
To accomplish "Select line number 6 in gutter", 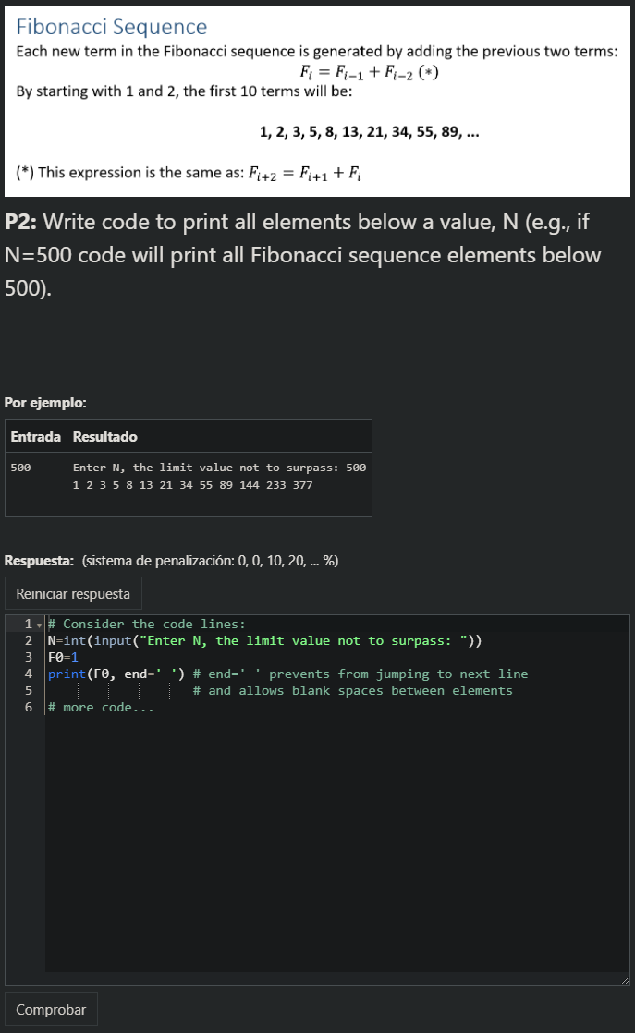I will click(29, 707).
